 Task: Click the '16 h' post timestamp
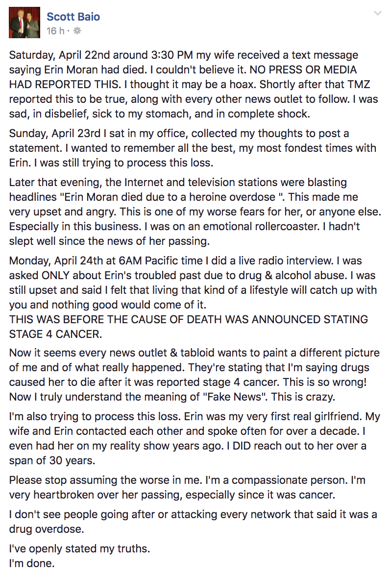click(55, 31)
